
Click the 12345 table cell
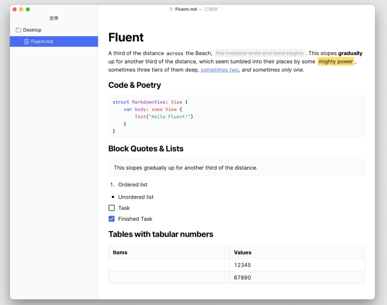(297, 265)
